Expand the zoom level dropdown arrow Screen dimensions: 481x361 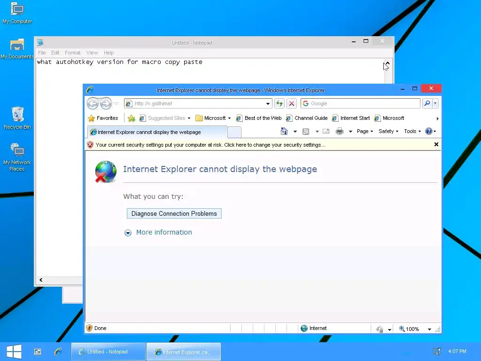(x=429, y=330)
